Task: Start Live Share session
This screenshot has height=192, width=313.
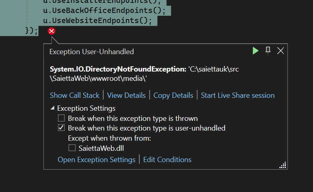Action: (x=238, y=95)
